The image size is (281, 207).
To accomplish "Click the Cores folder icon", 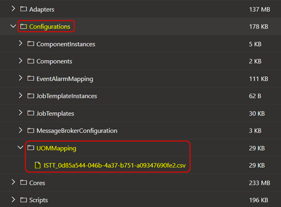I will click(24, 182).
